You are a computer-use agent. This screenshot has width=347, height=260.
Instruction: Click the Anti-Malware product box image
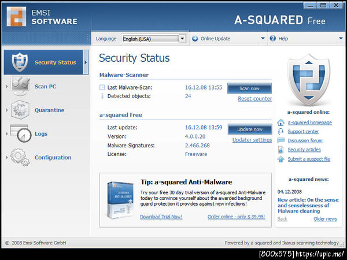(x=120, y=200)
